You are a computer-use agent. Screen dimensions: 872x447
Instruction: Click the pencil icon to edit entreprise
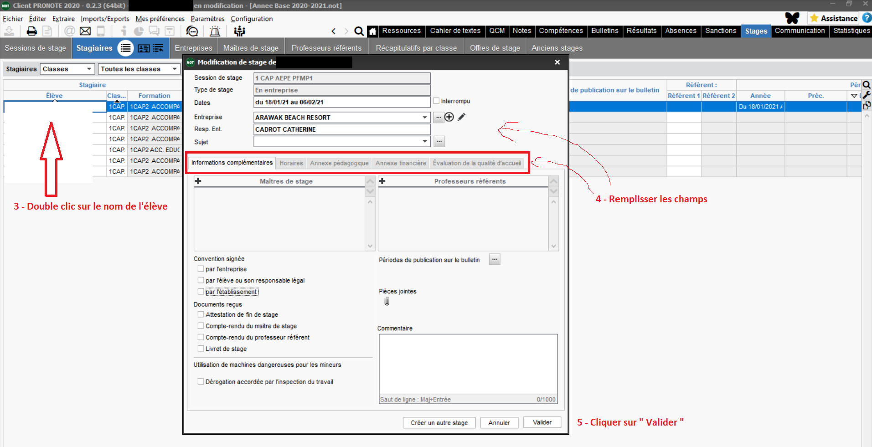click(462, 117)
